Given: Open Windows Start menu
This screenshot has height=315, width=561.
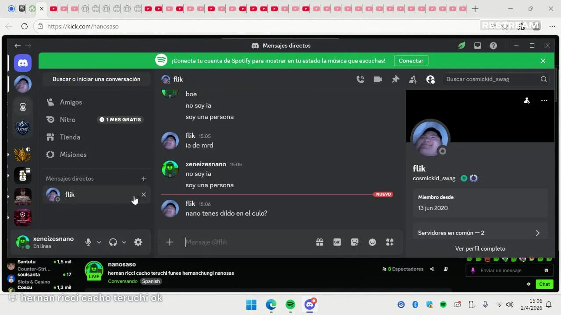Looking at the screenshot, I should [x=251, y=304].
